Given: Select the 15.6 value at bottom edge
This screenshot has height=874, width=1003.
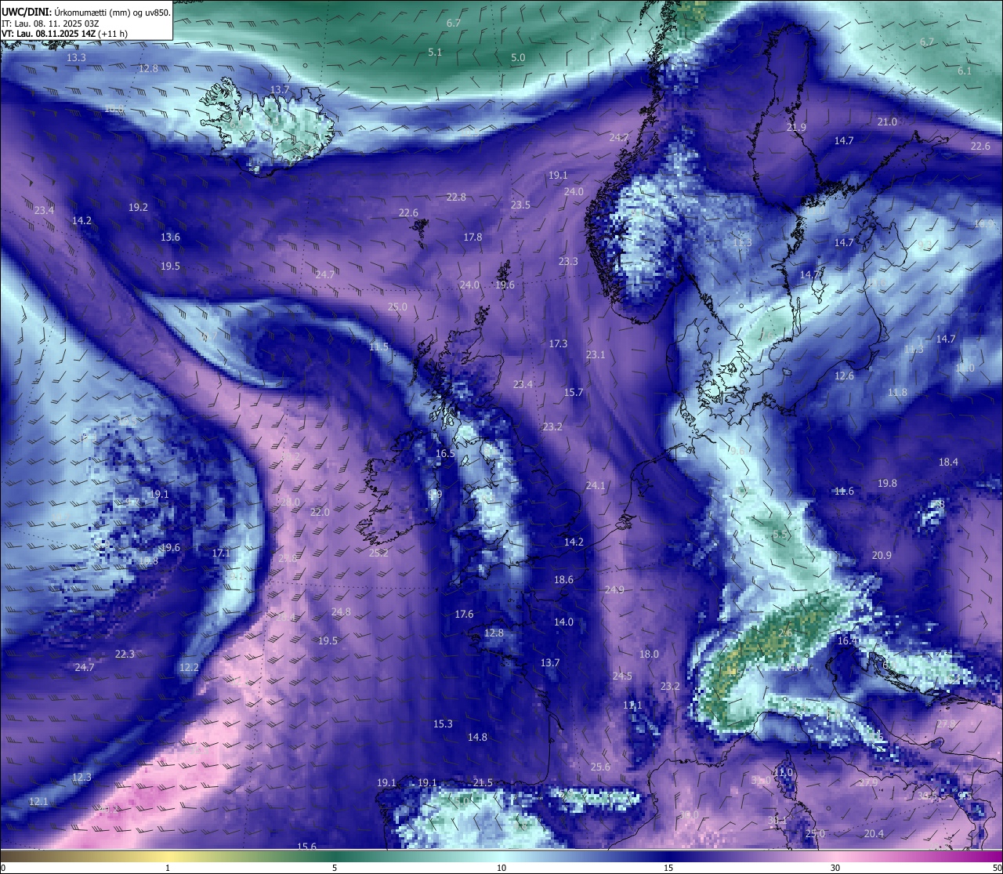Looking at the screenshot, I should pos(306,847).
